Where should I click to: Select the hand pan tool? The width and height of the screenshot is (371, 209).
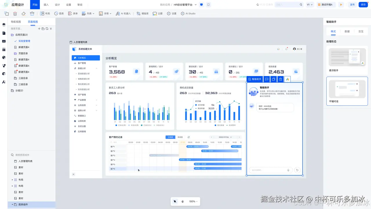point(183,201)
